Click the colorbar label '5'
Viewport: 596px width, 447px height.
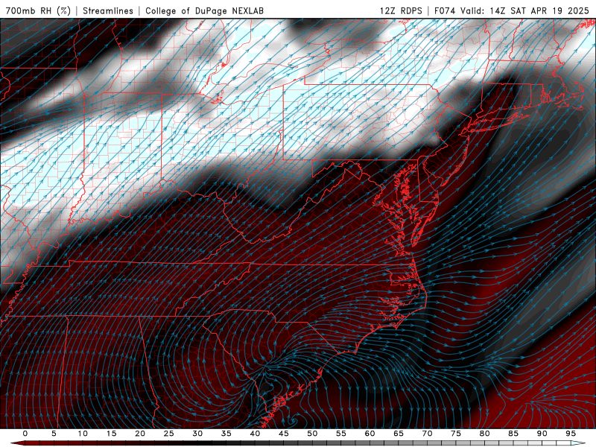tap(54, 434)
